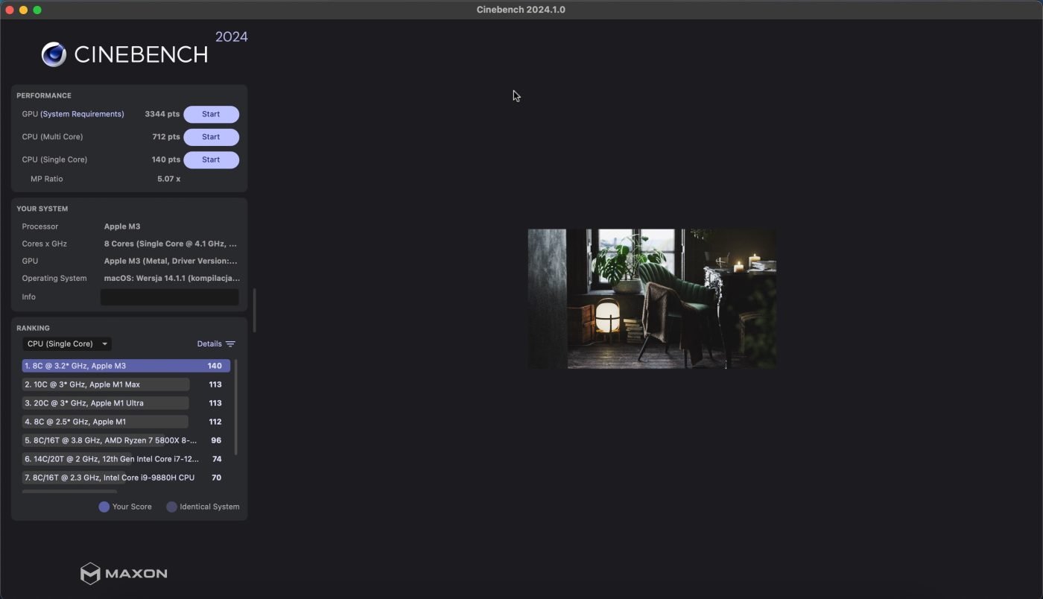The height and width of the screenshot is (599, 1043).
Task: Click the Processor value Apple M3
Action: click(x=122, y=226)
